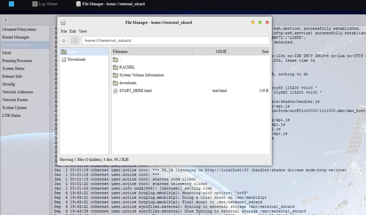Click the downloads folder icon in file list

(115, 83)
